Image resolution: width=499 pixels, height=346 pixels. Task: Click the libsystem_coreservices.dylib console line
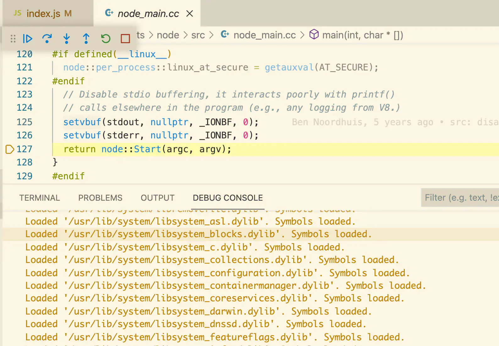pos(215,298)
